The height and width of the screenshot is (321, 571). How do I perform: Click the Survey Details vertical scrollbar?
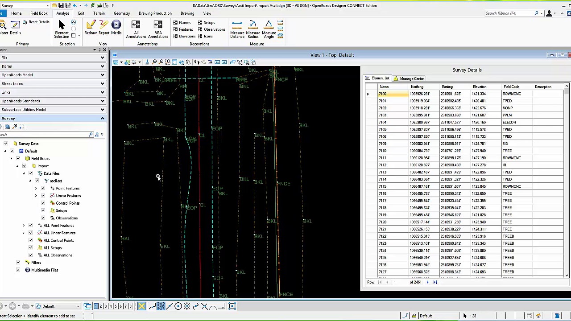tap(567, 181)
